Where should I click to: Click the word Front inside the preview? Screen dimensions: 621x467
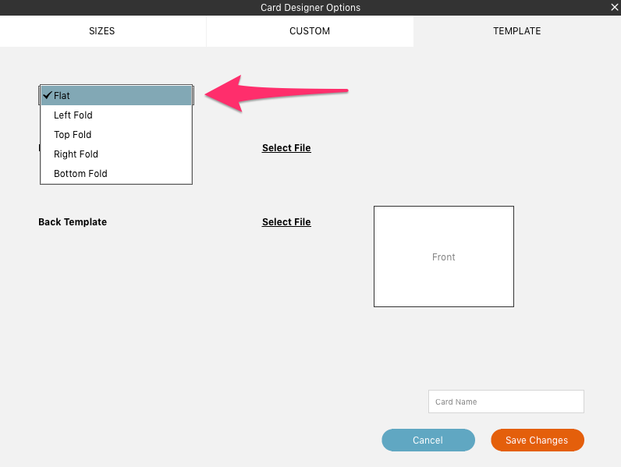click(444, 256)
